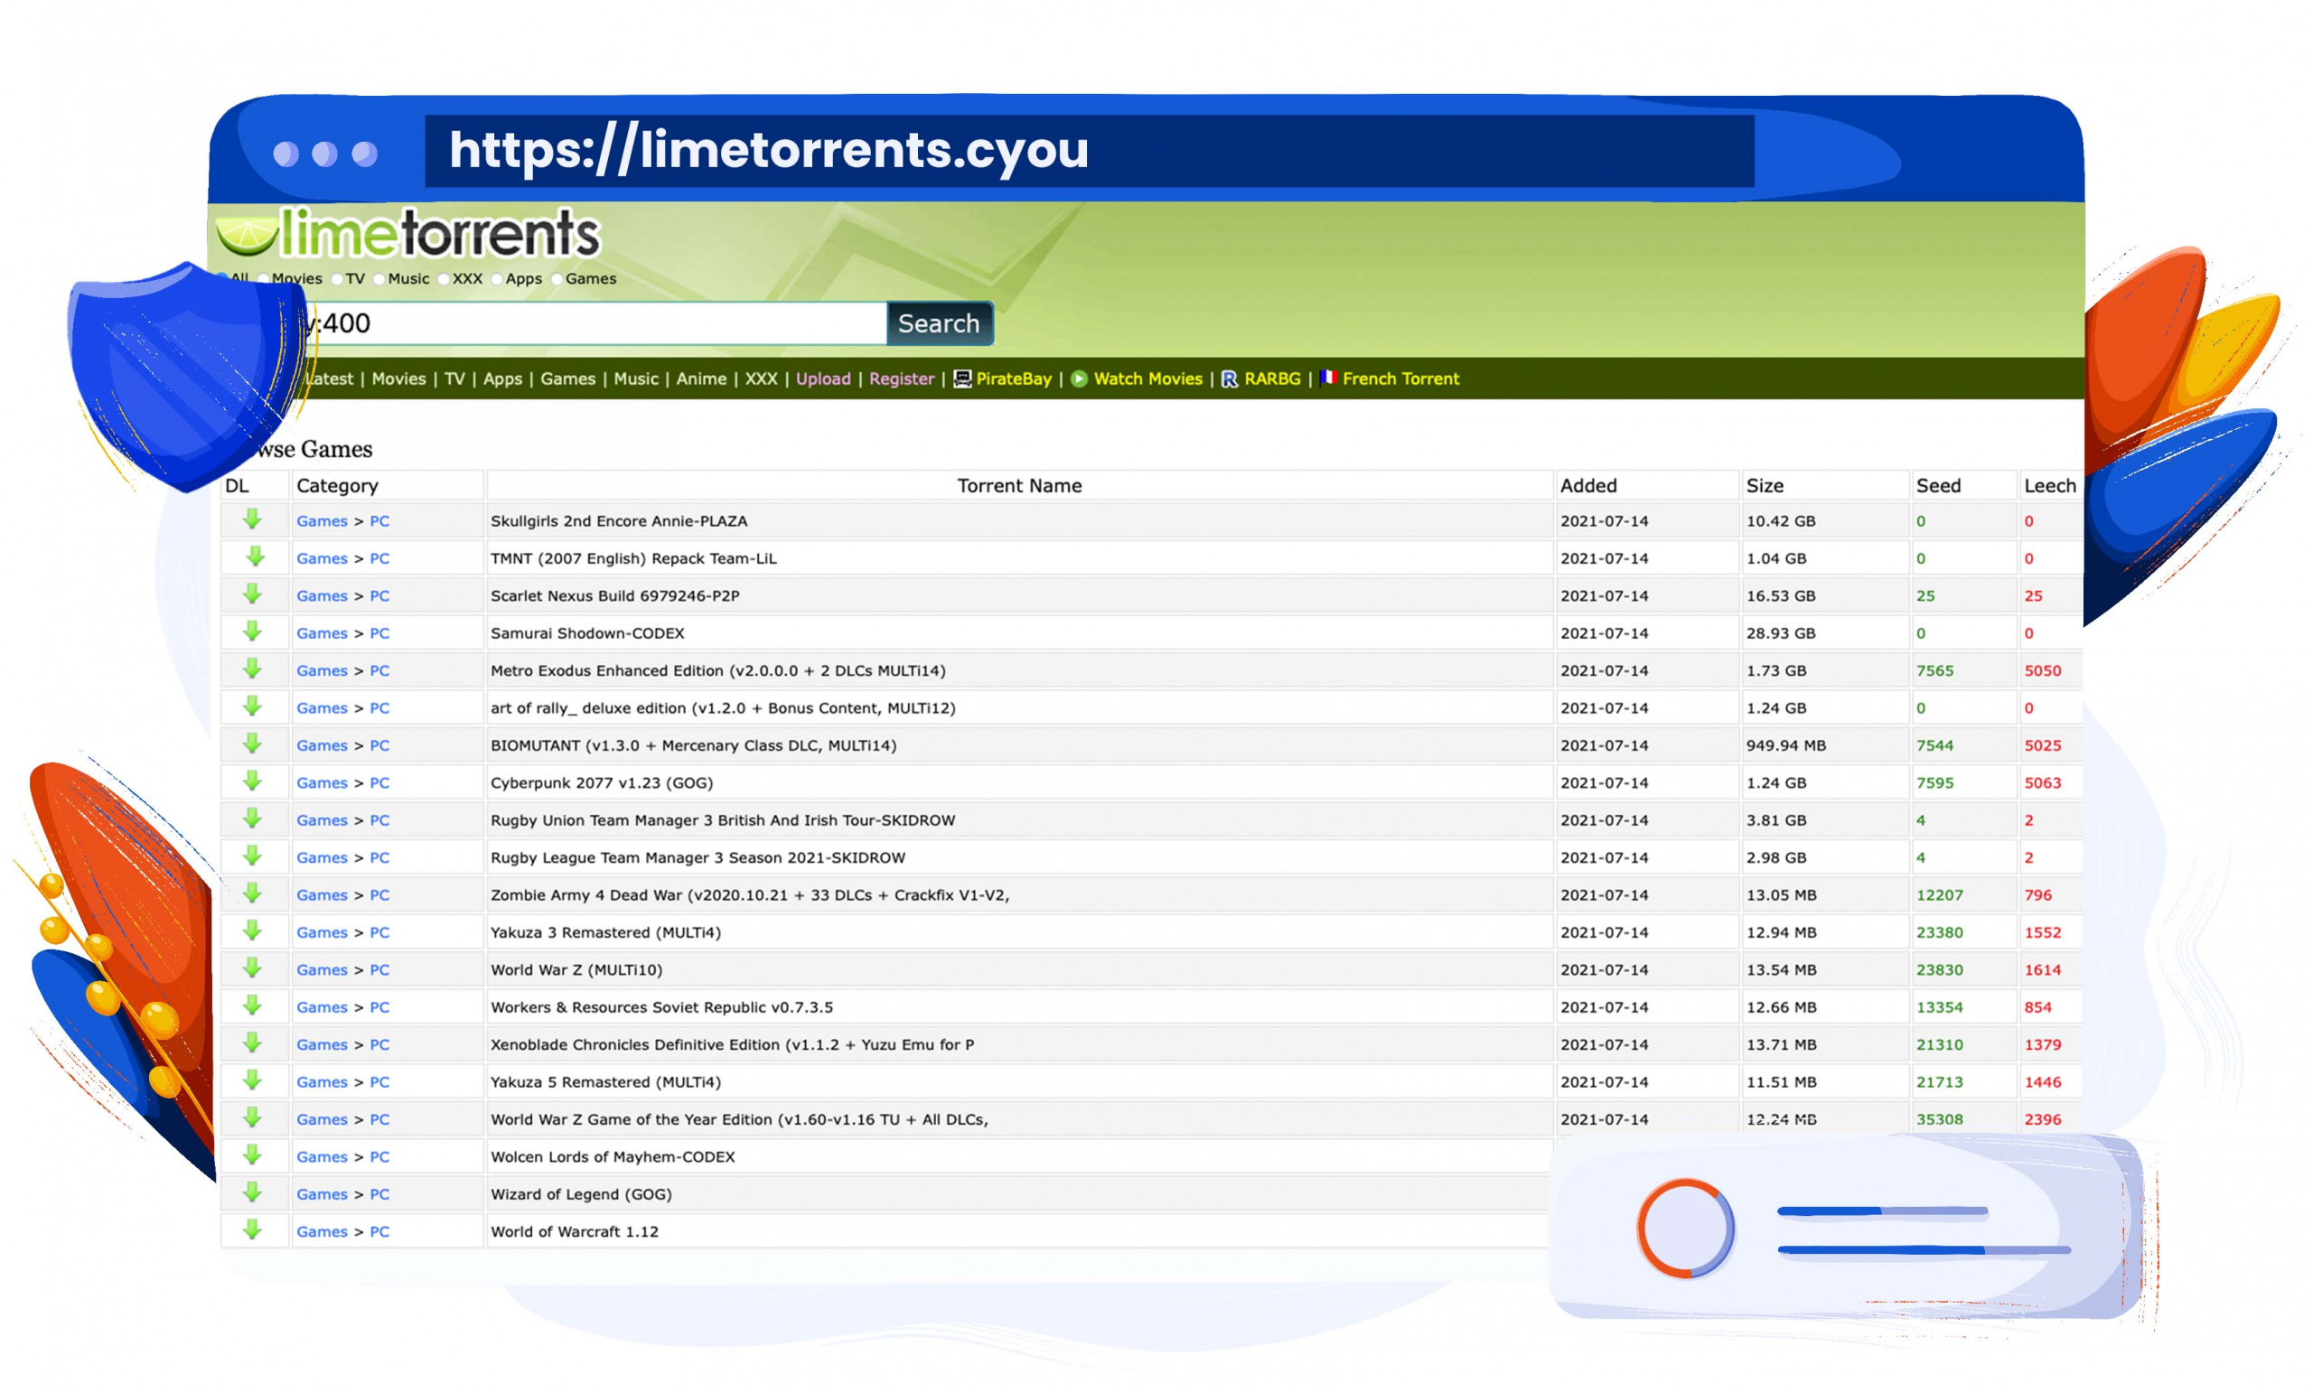The width and height of the screenshot is (2313, 1393).
Task: Download Skullgirls 2nd Encore torrent arrow
Action: point(251,519)
